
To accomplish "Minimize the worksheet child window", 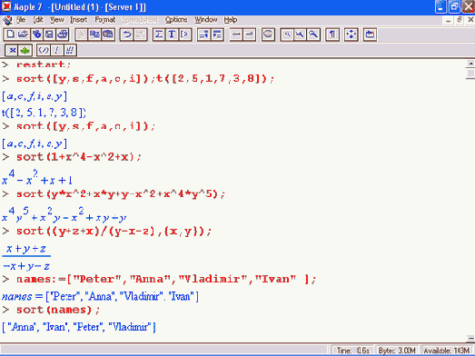I will 449,20.
